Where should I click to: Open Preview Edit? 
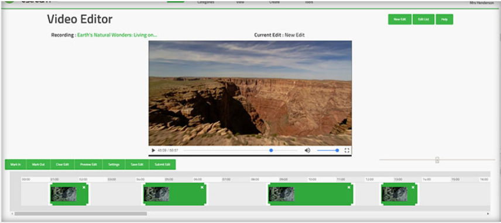(x=88, y=165)
